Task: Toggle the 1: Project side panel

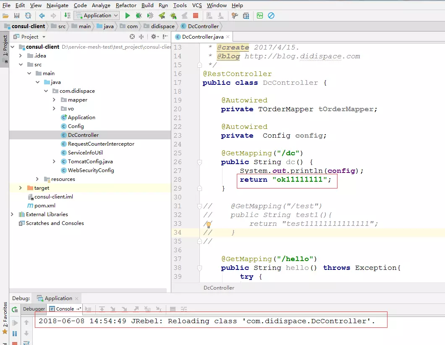Action: (x=5, y=46)
